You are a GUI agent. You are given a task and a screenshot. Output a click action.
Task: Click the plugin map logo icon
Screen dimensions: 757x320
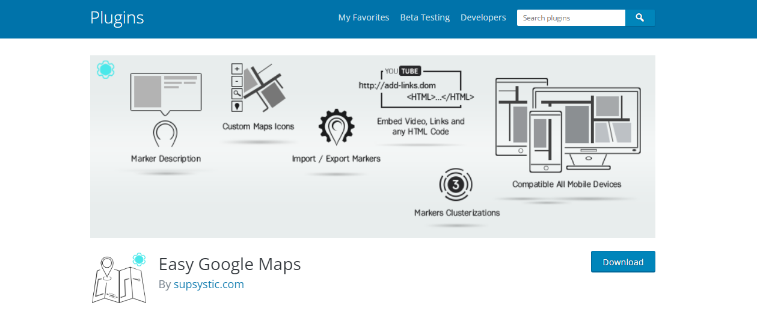[x=119, y=278]
